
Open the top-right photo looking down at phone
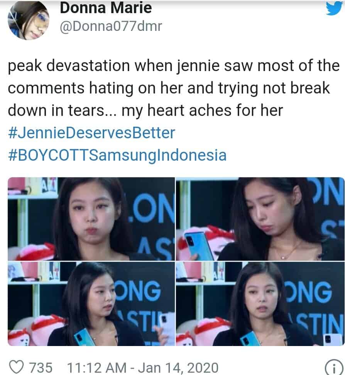click(x=260, y=219)
